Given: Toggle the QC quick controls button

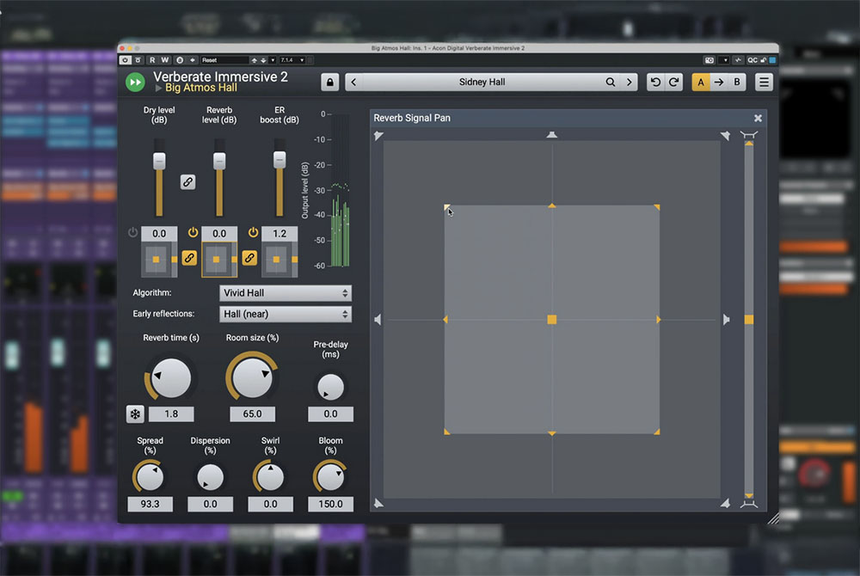Looking at the screenshot, I should click(x=752, y=60).
